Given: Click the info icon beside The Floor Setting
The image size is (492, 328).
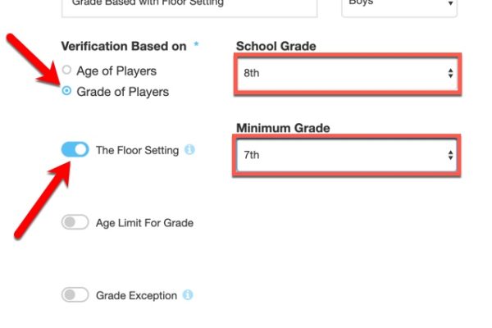Looking at the screenshot, I should (x=189, y=150).
